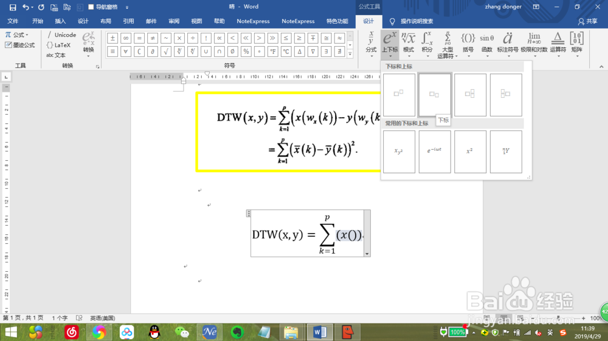Open the 极限和对数 limit menu

(534, 44)
